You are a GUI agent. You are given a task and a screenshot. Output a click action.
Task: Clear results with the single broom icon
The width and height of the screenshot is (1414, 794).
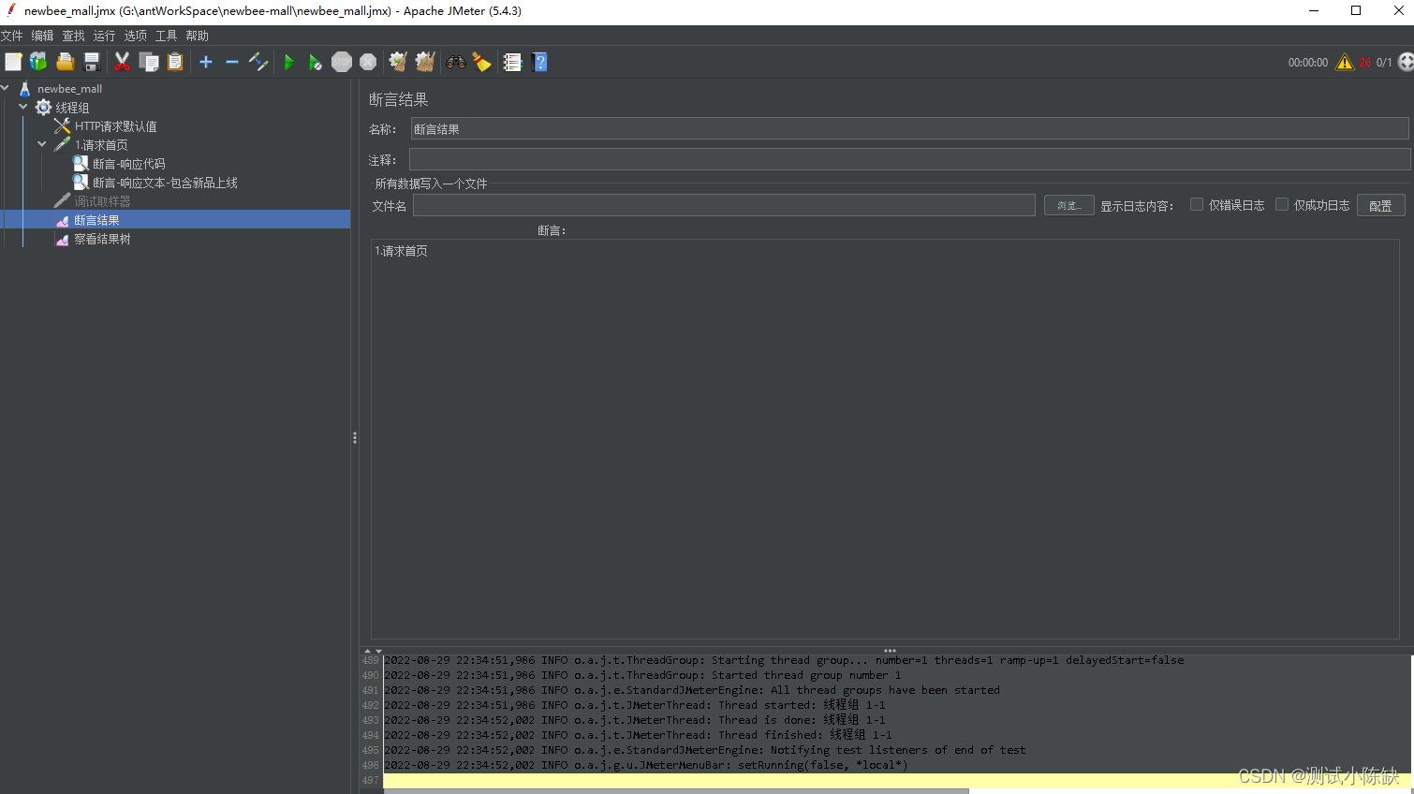pyautogui.click(x=398, y=62)
